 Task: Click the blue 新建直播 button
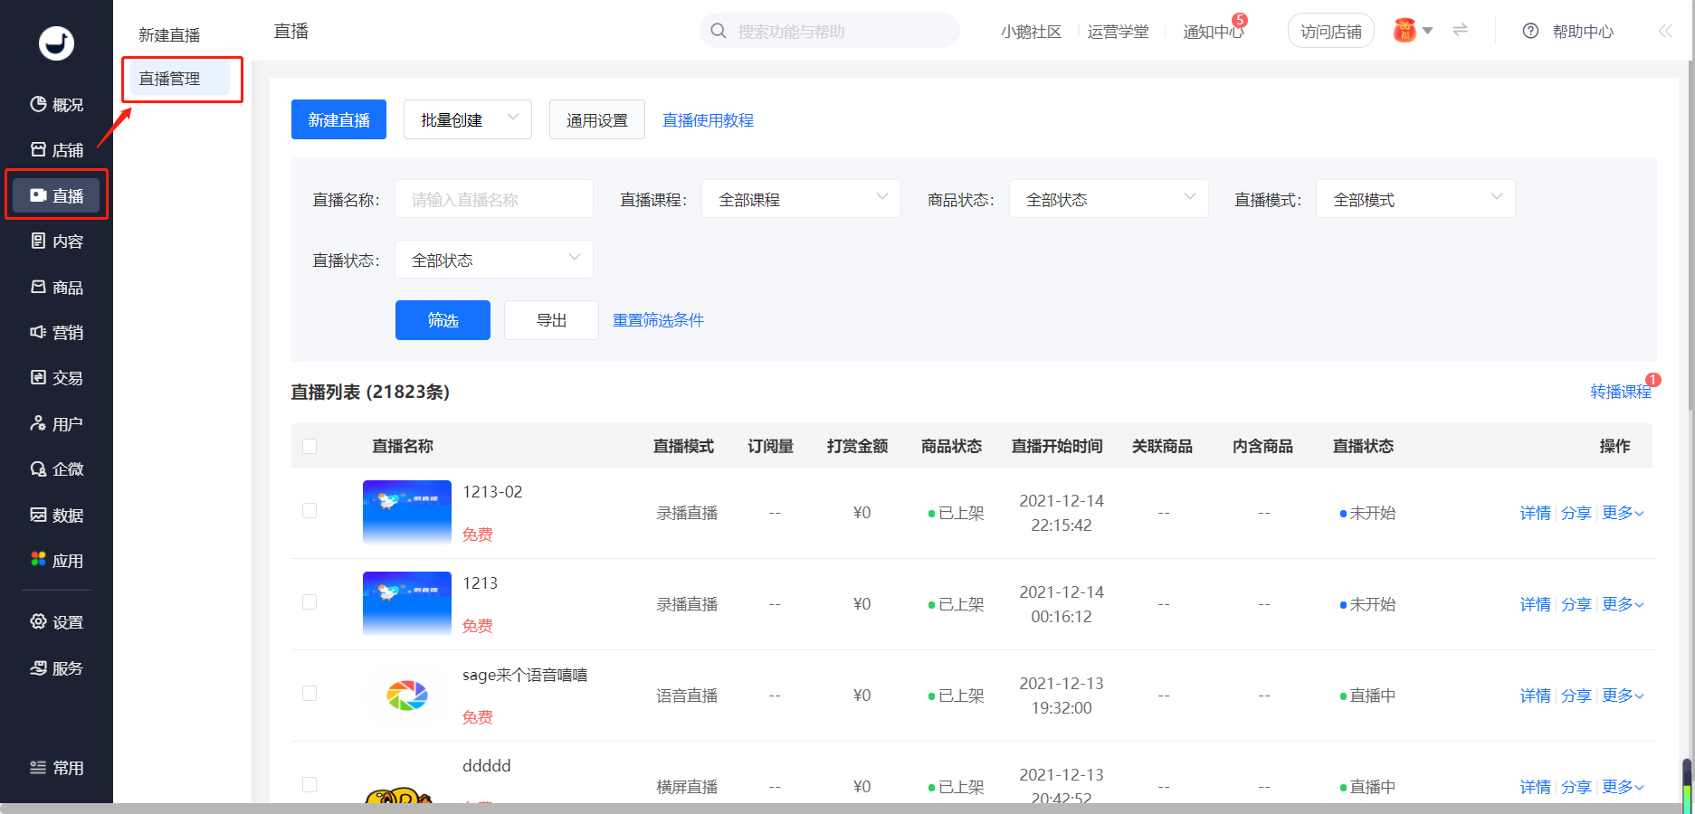(338, 119)
